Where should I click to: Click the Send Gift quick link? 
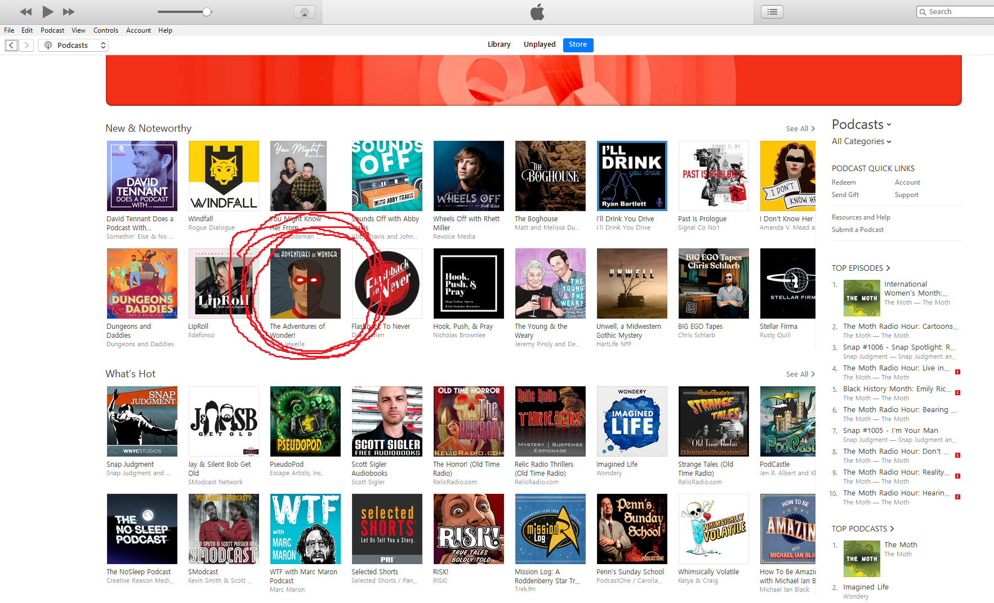click(845, 195)
